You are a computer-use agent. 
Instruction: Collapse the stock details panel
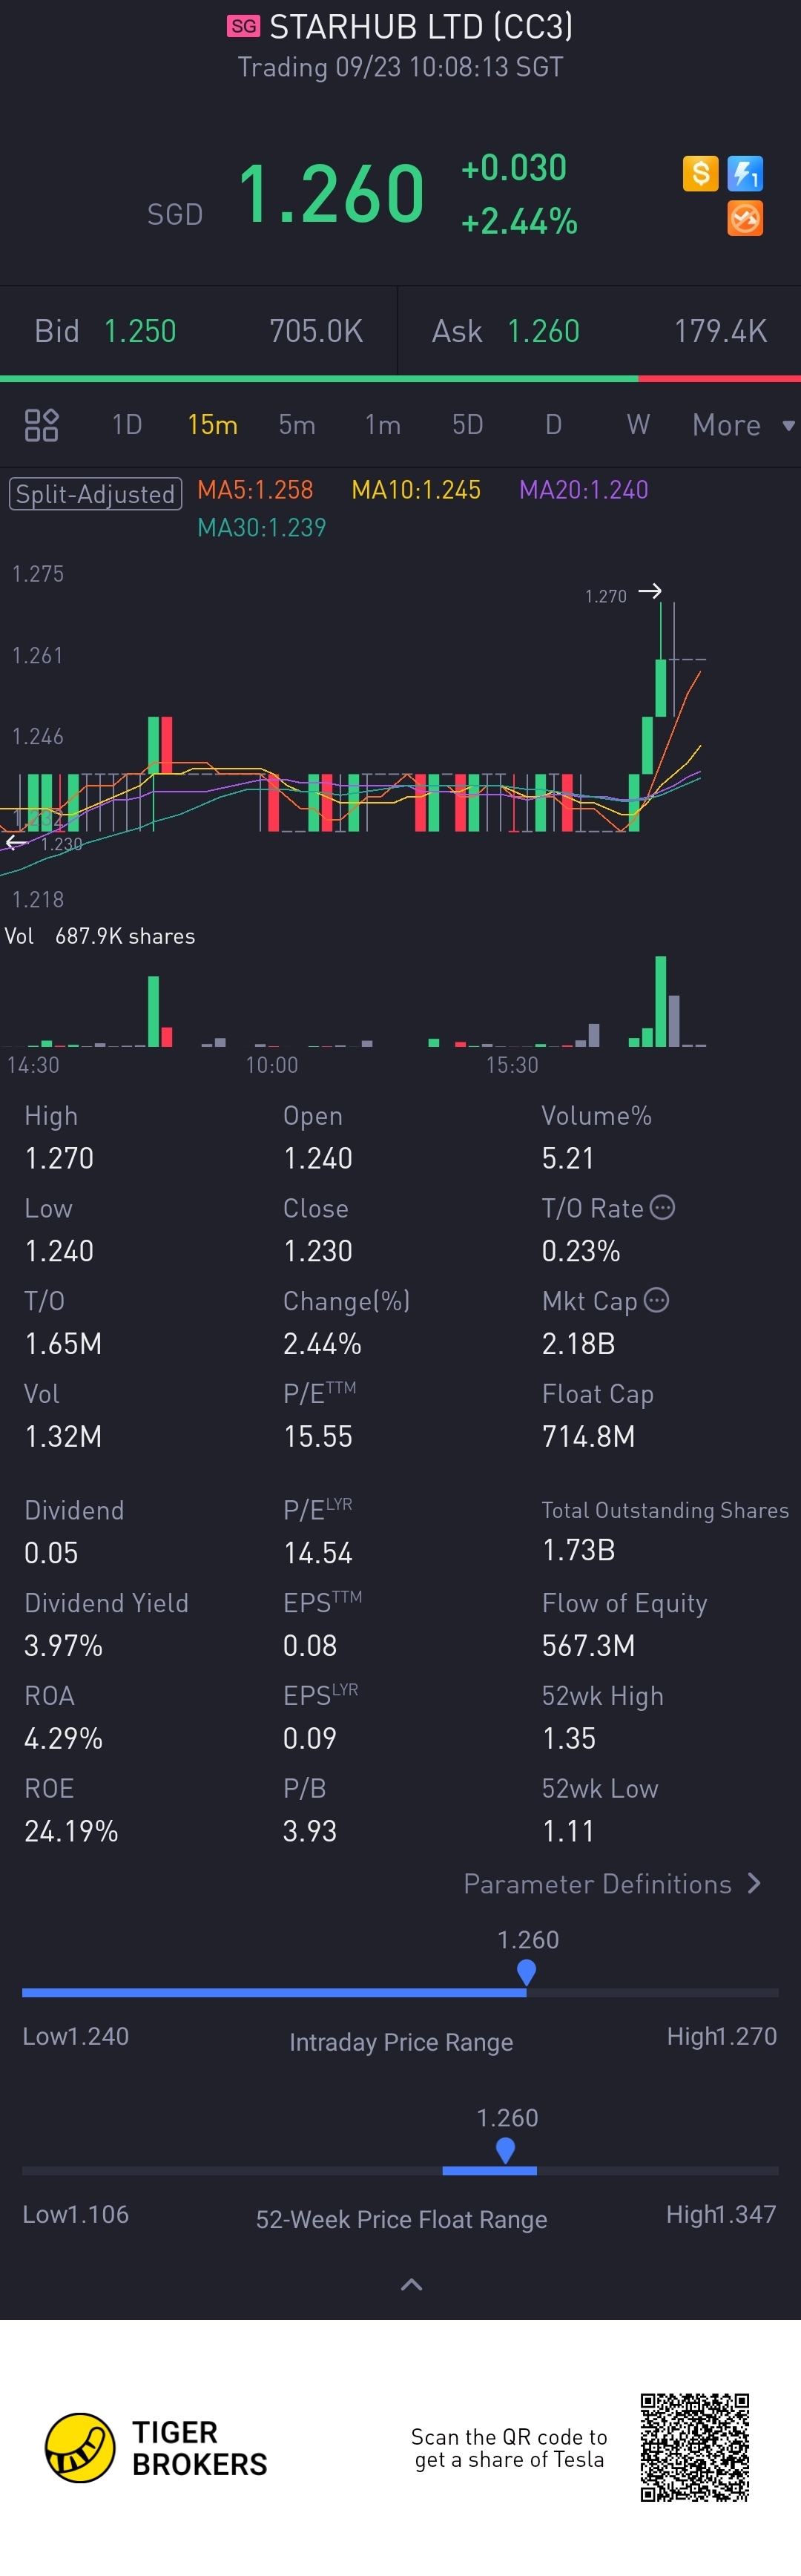[x=411, y=2284]
